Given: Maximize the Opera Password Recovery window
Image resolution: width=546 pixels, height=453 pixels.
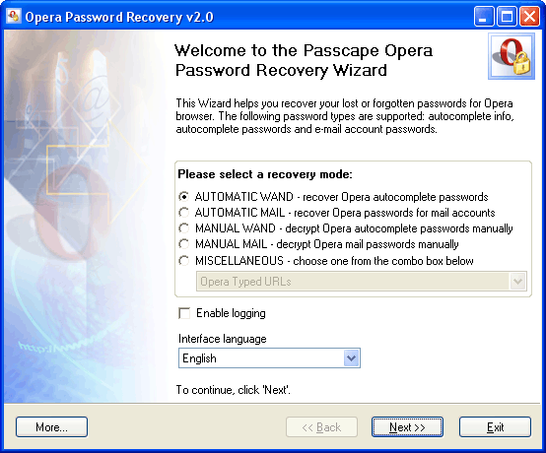Looking at the screenshot, I should (x=507, y=17).
